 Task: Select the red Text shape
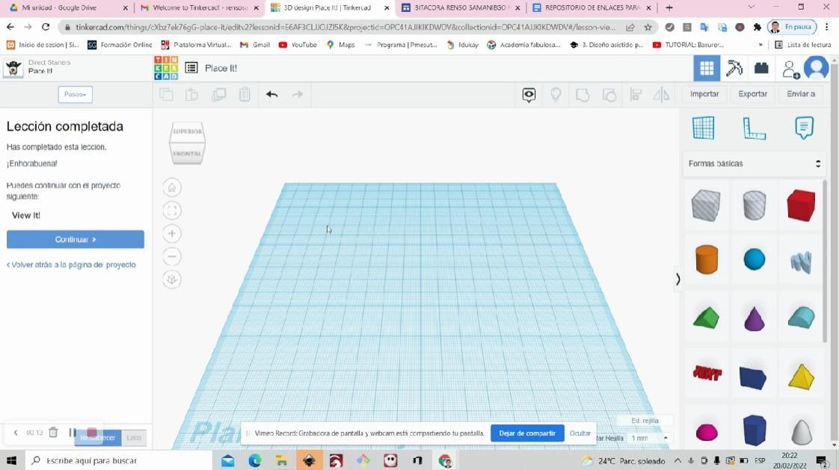[707, 373]
